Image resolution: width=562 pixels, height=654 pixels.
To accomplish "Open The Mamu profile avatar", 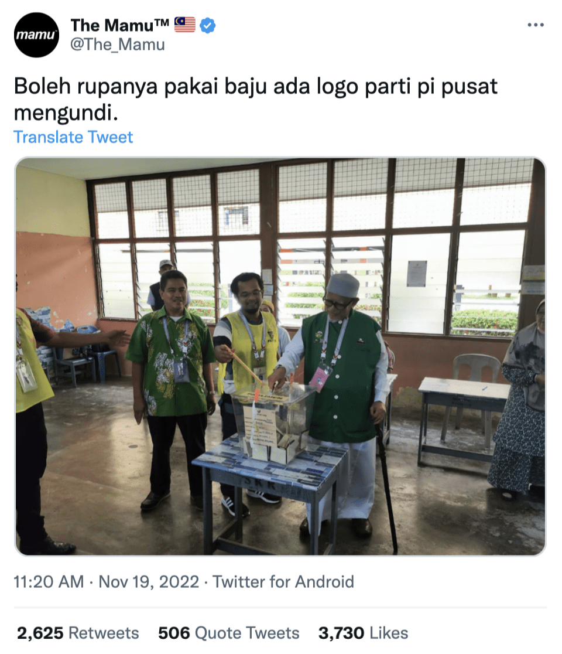I will 37,35.
